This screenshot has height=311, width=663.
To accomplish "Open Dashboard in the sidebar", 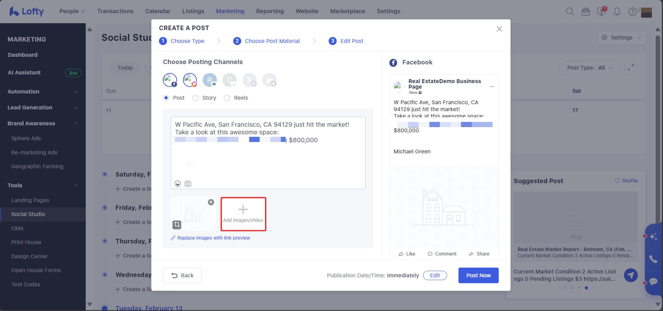I will pos(23,55).
